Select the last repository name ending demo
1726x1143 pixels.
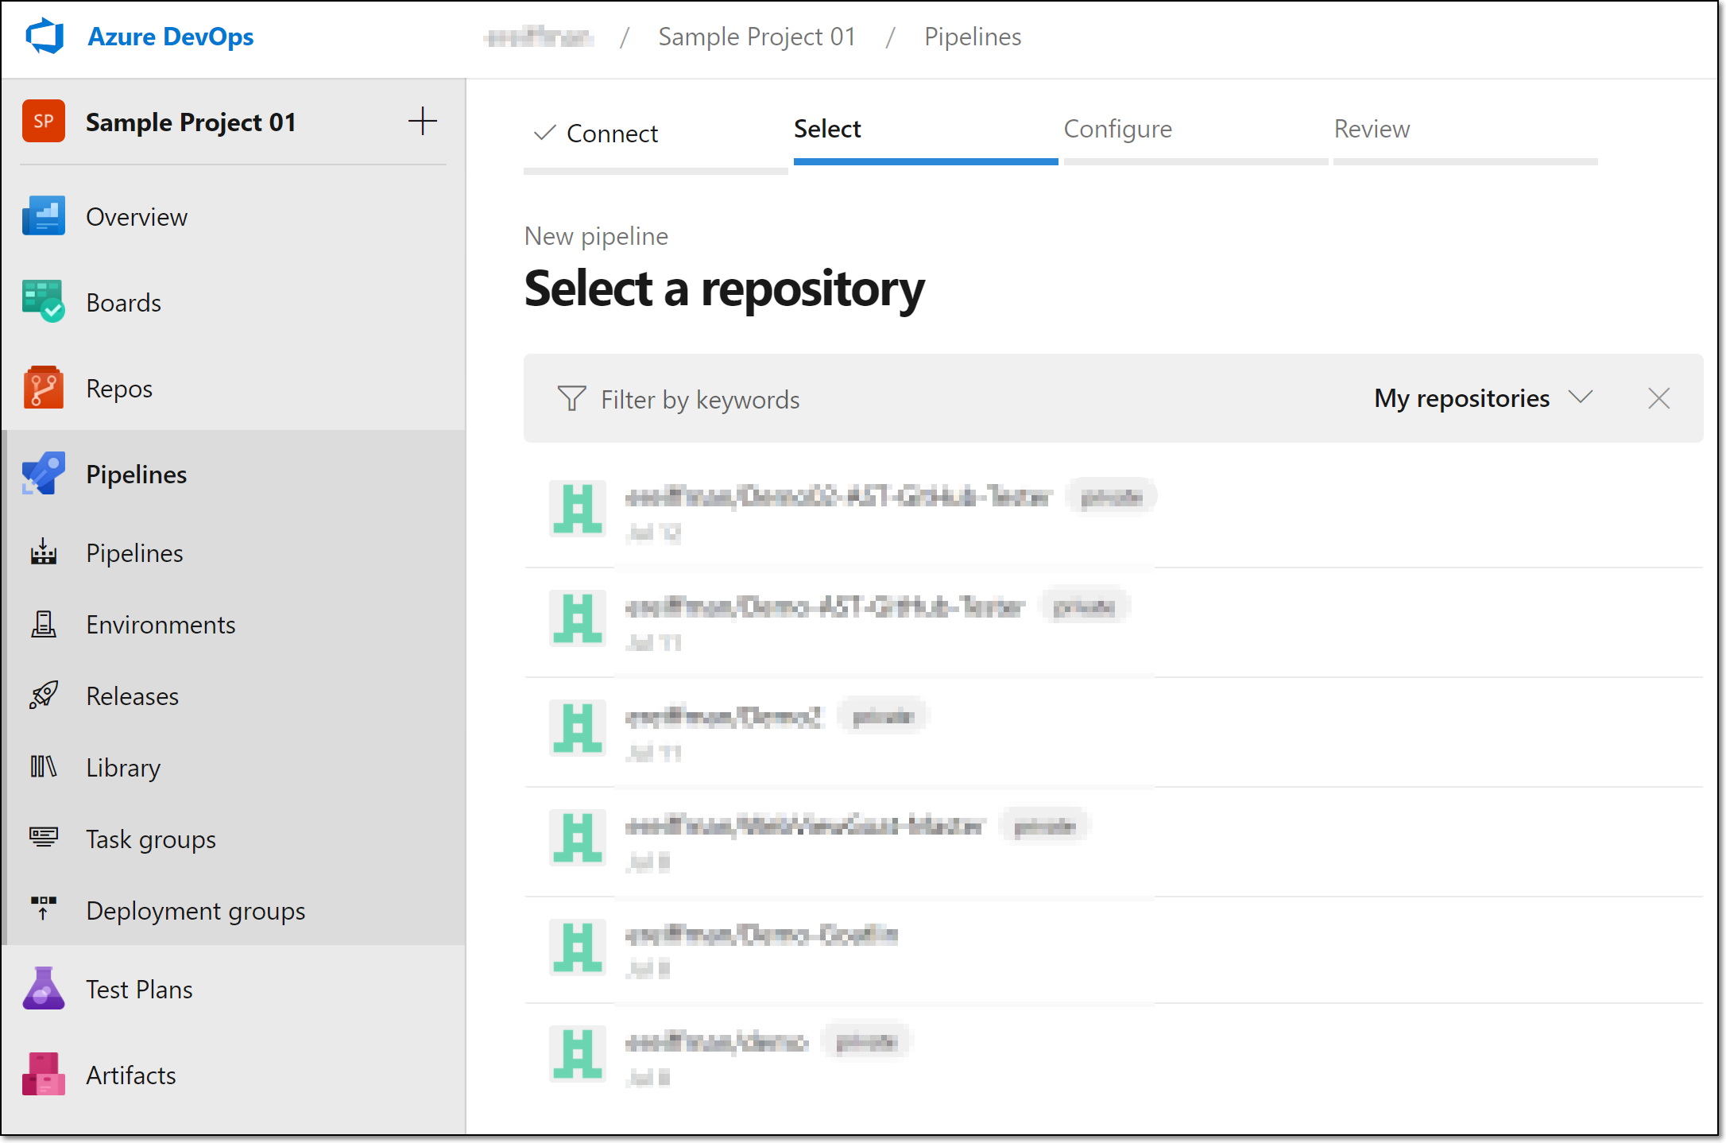pyautogui.click(x=718, y=1041)
